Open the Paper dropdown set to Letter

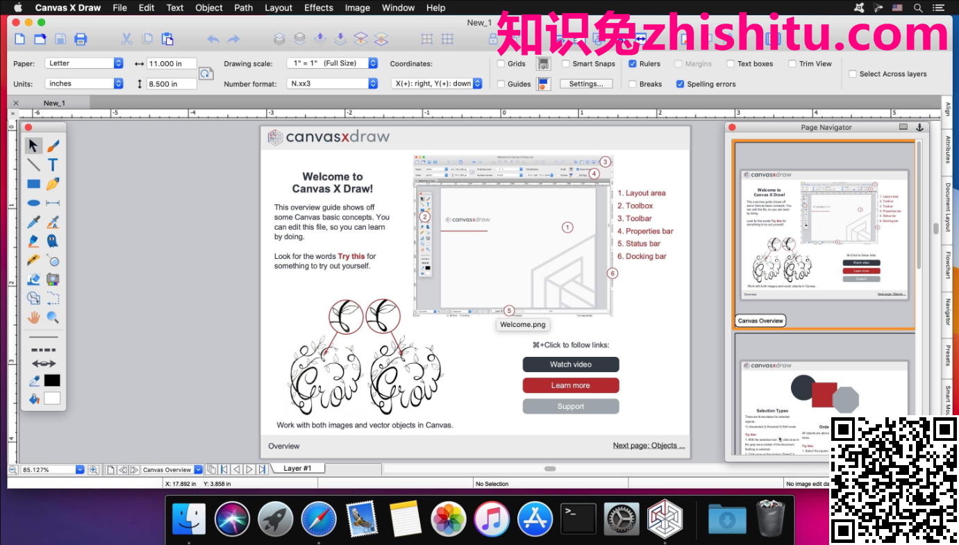point(84,63)
